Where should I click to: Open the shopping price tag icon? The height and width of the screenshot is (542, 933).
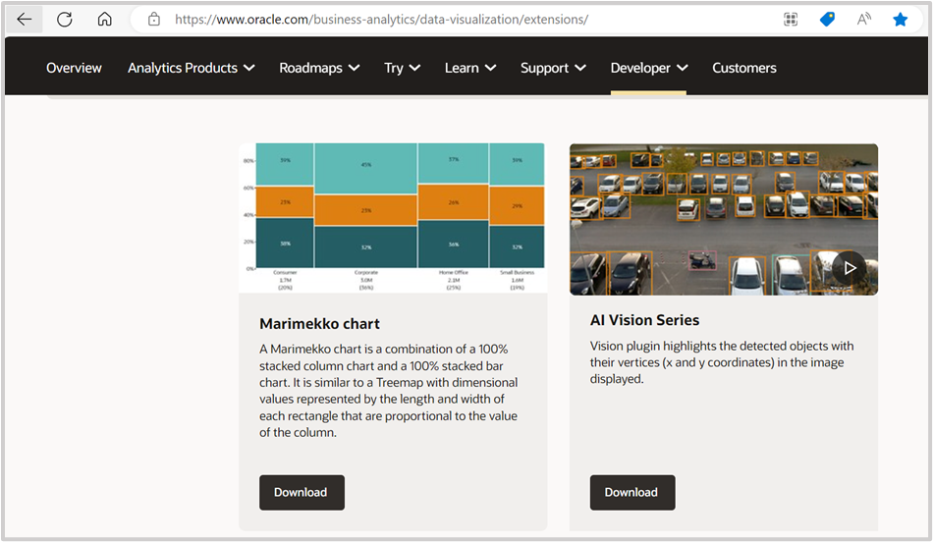pos(827,20)
